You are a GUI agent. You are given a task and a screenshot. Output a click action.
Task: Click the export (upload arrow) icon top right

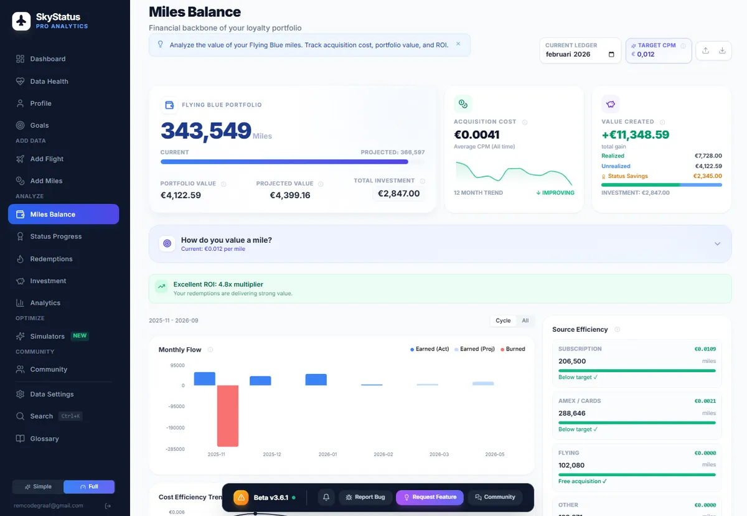click(705, 50)
